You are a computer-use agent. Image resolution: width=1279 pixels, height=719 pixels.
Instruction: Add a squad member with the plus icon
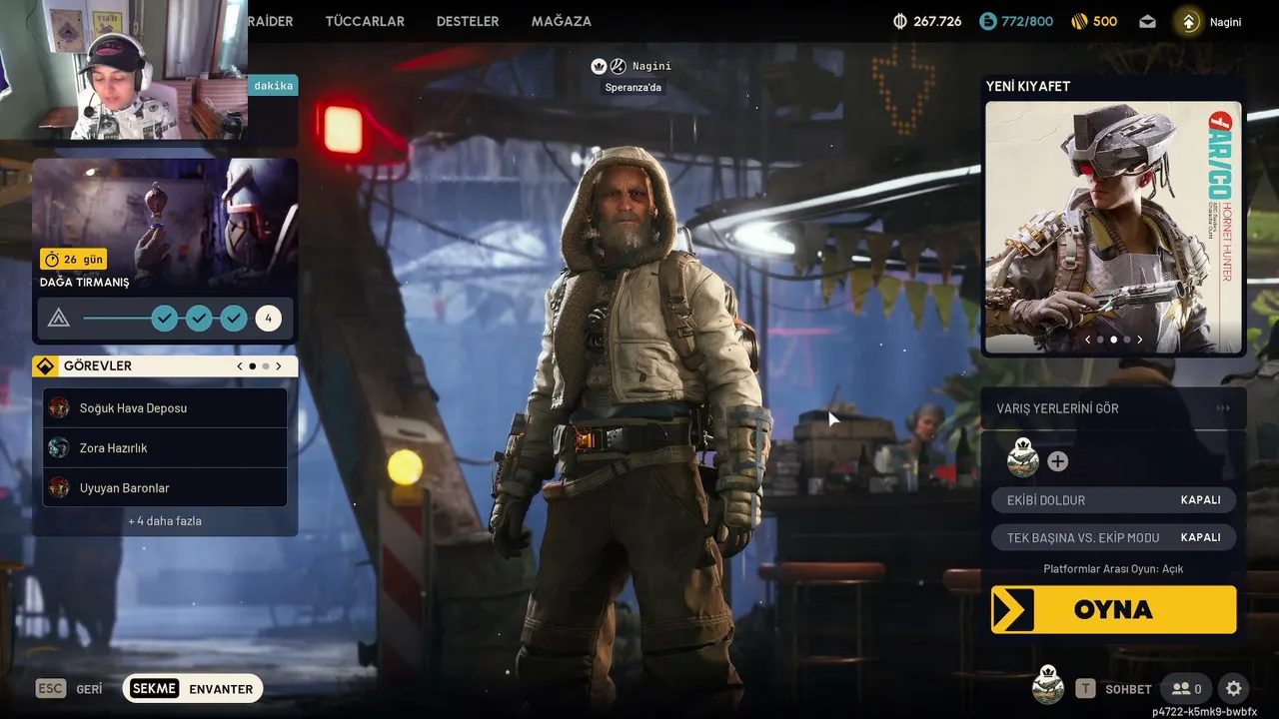[1057, 461]
